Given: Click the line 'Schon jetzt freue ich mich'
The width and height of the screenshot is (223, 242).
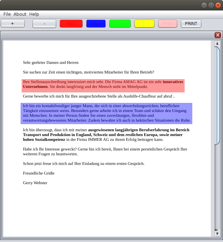Looking at the screenshot, I should pyautogui.click(x=84, y=164).
